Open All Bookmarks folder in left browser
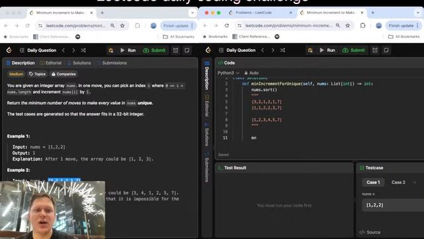This screenshot has height=239, width=424. click(178, 37)
